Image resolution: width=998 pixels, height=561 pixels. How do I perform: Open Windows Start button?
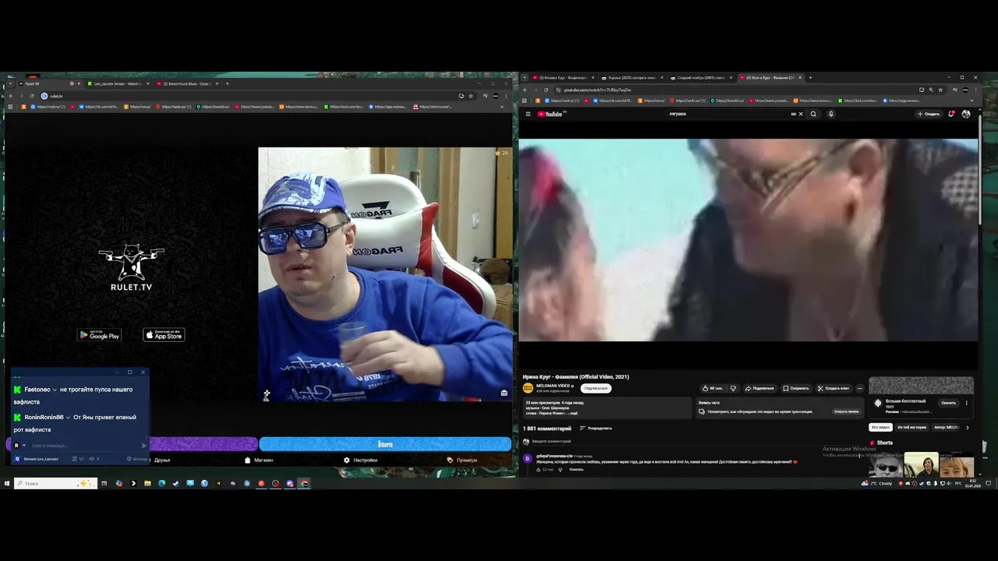(6, 483)
